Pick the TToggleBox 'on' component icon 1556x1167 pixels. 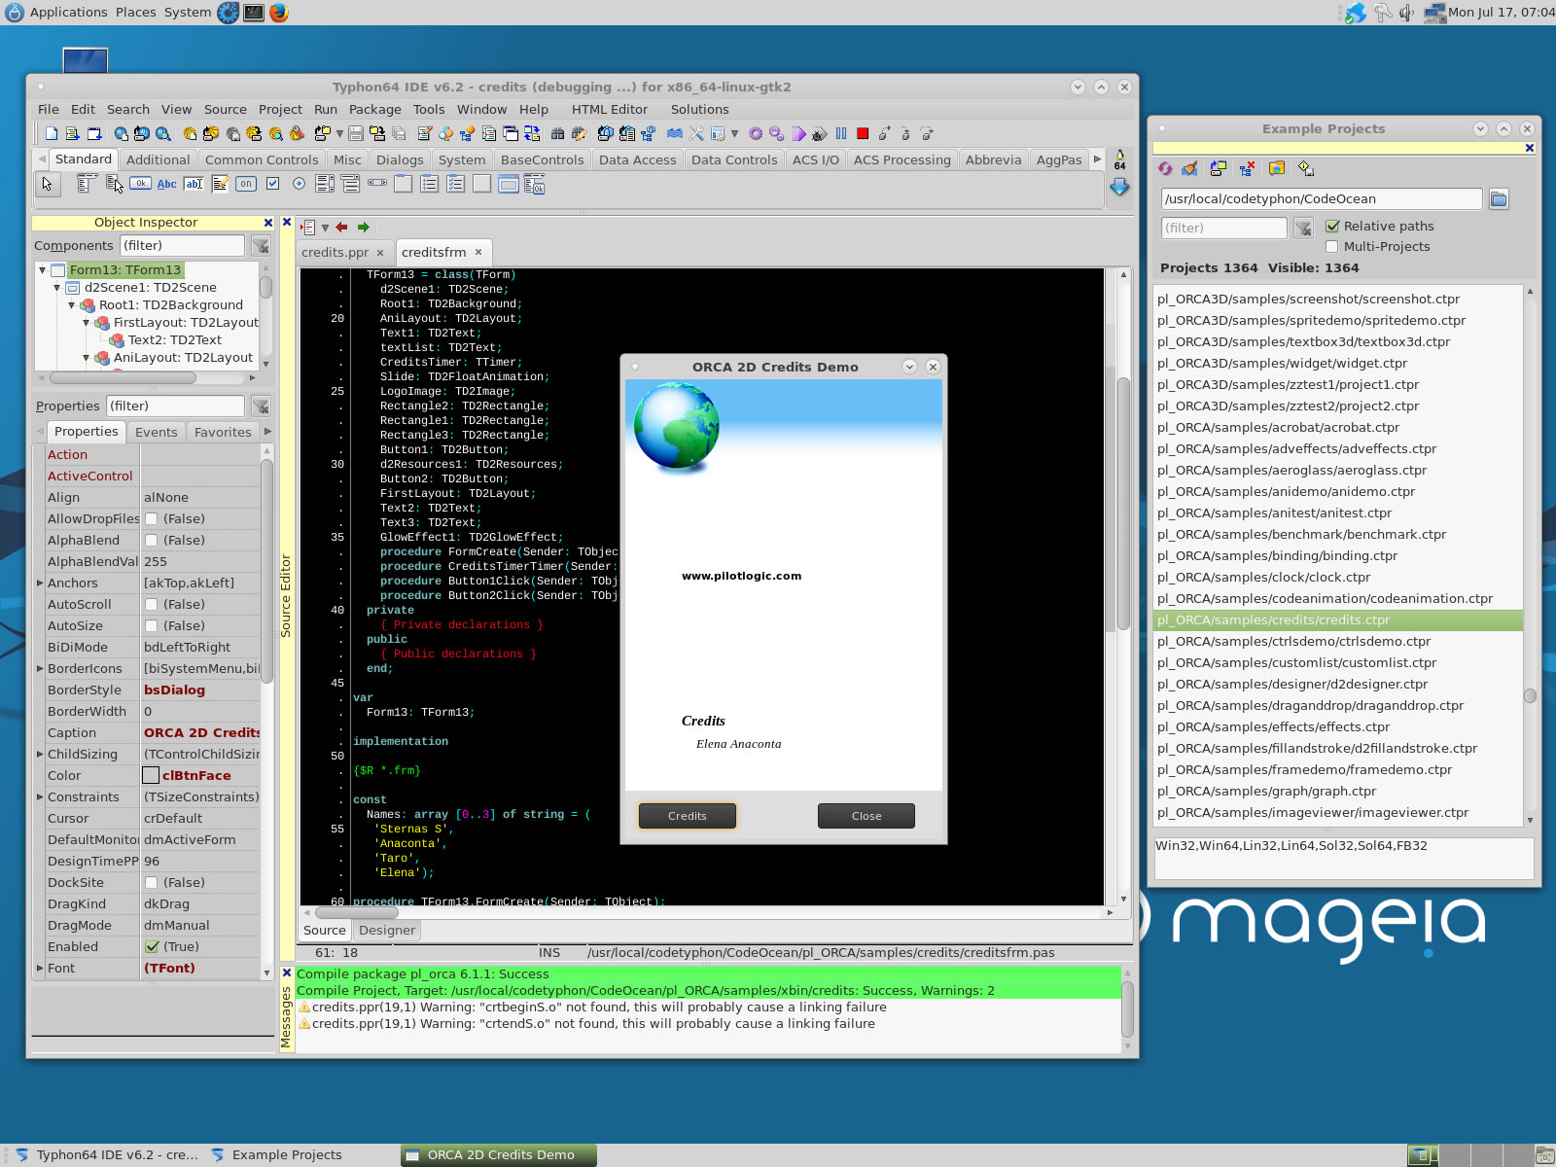pos(246,183)
